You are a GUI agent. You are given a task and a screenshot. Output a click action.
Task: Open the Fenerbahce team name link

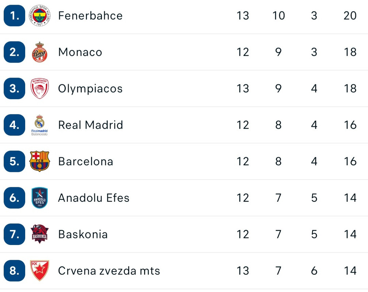pos(91,16)
